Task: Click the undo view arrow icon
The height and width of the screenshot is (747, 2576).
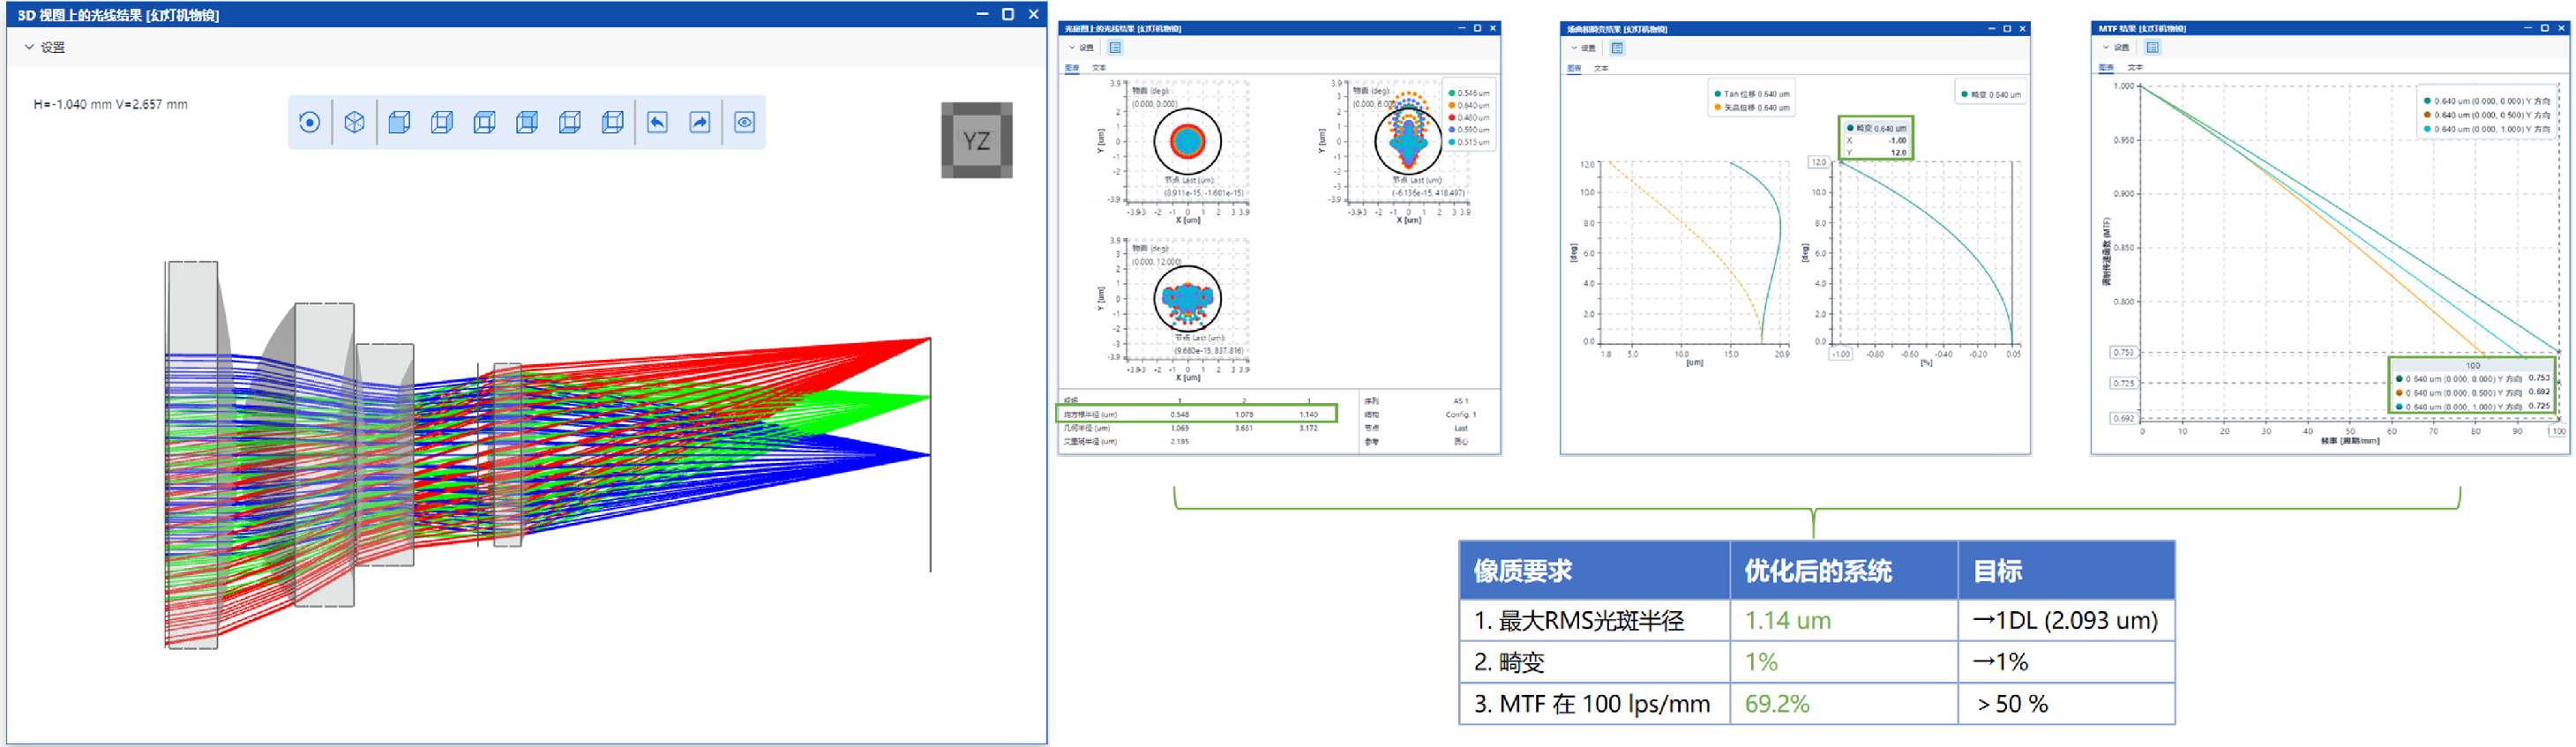Action: pyautogui.click(x=657, y=122)
